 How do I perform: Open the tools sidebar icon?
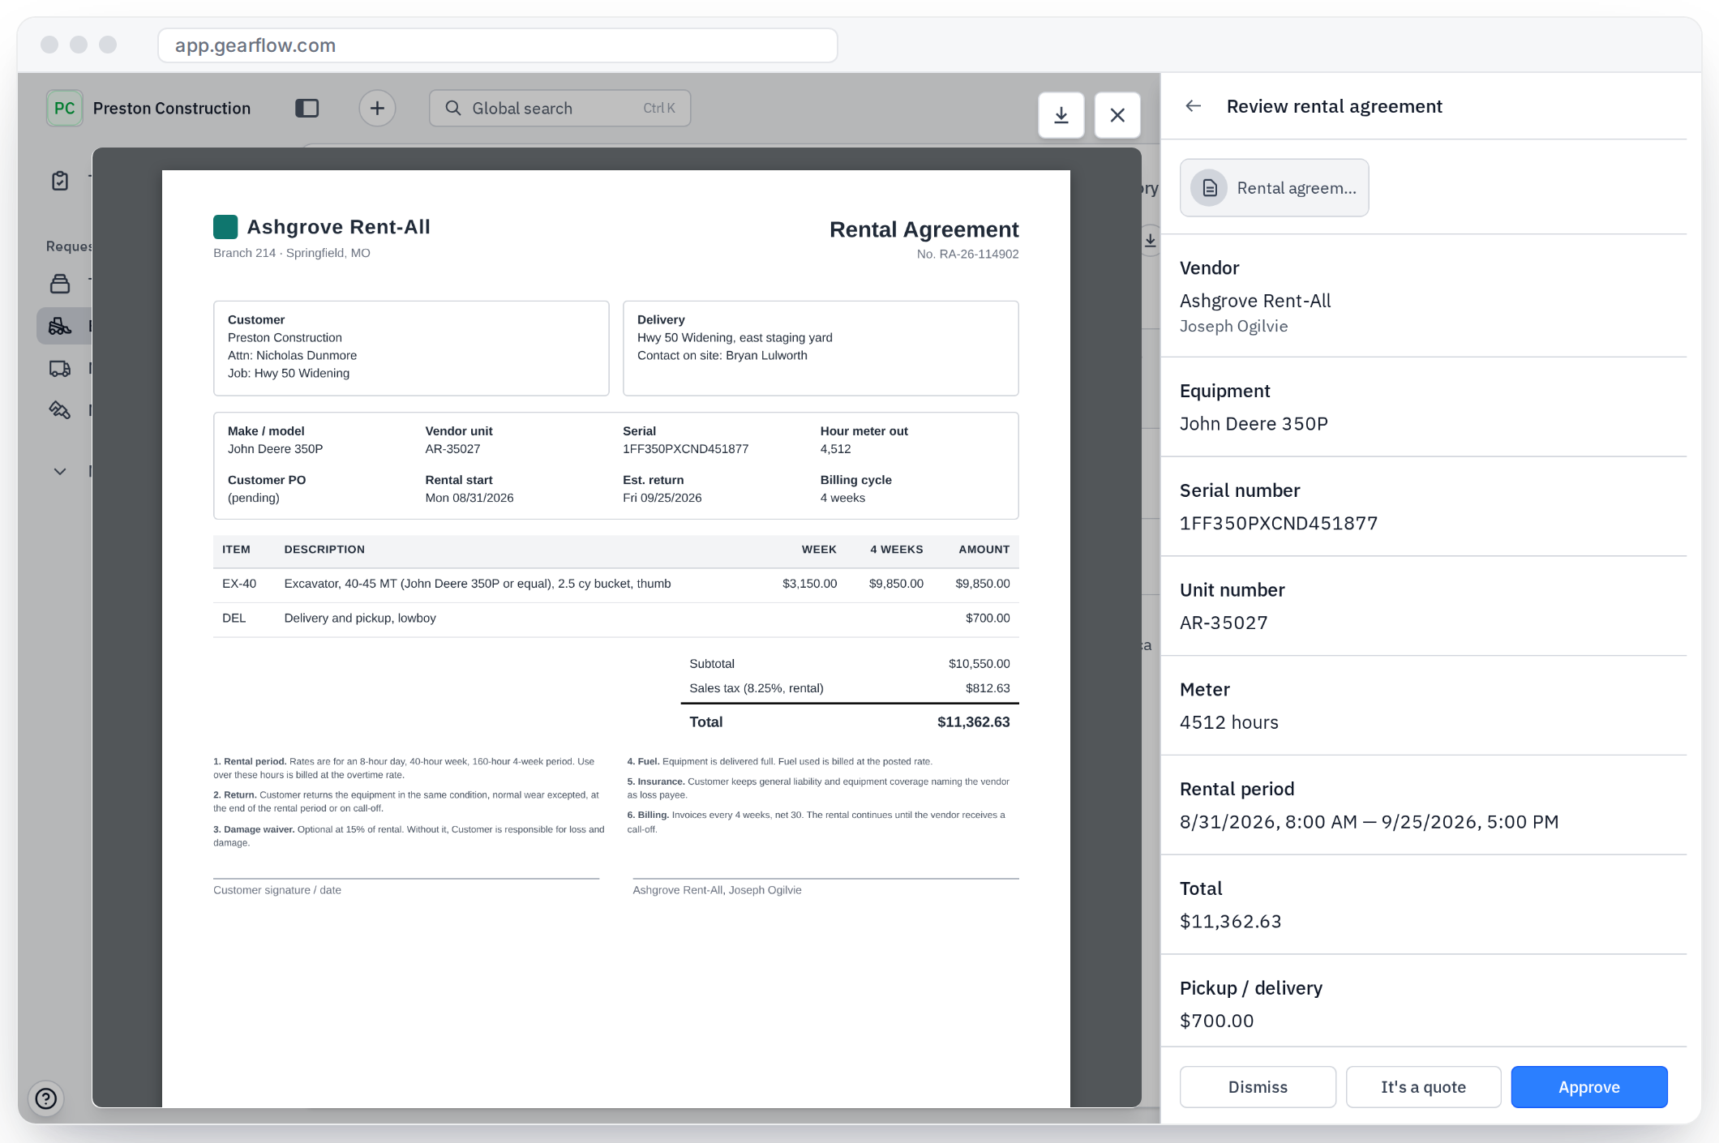60,410
